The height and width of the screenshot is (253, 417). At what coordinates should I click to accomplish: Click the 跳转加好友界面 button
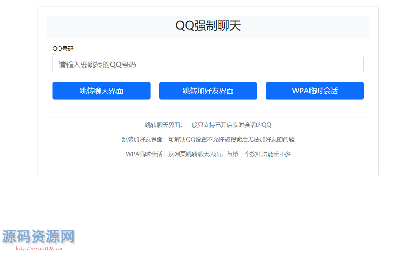click(x=208, y=91)
